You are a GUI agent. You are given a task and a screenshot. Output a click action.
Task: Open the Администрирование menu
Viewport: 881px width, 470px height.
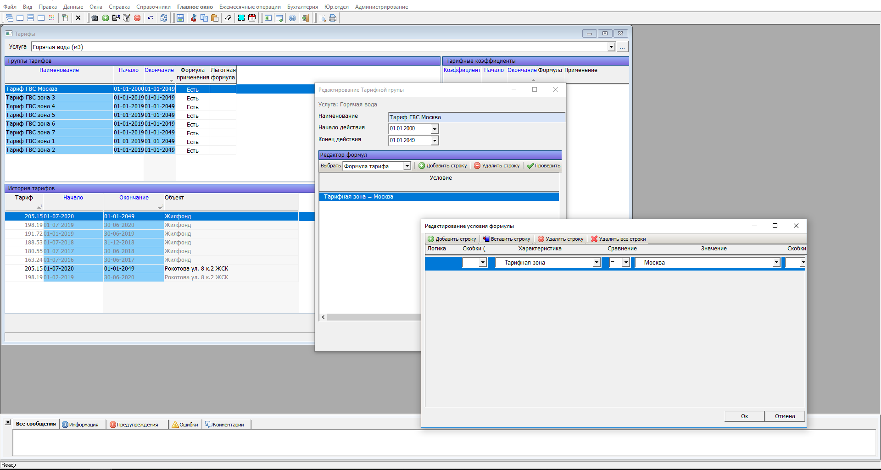(x=381, y=7)
